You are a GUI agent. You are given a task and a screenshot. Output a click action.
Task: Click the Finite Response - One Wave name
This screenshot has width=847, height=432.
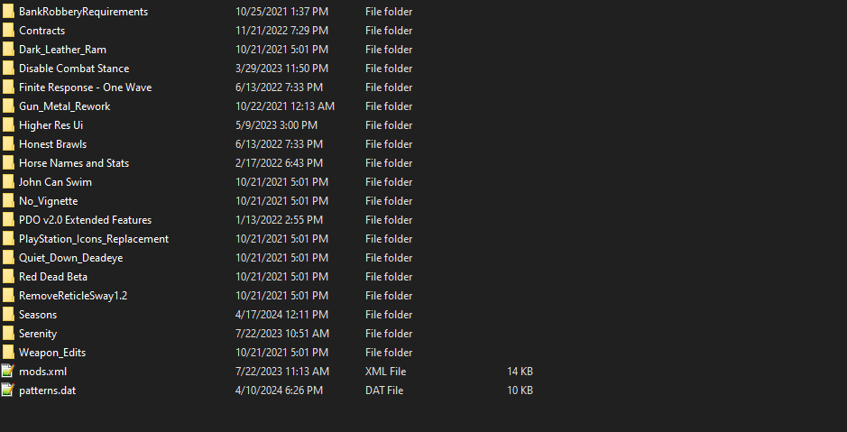(85, 87)
